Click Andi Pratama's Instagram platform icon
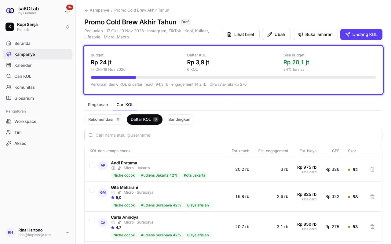Screen dimensions: 391x244 pos(113,168)
